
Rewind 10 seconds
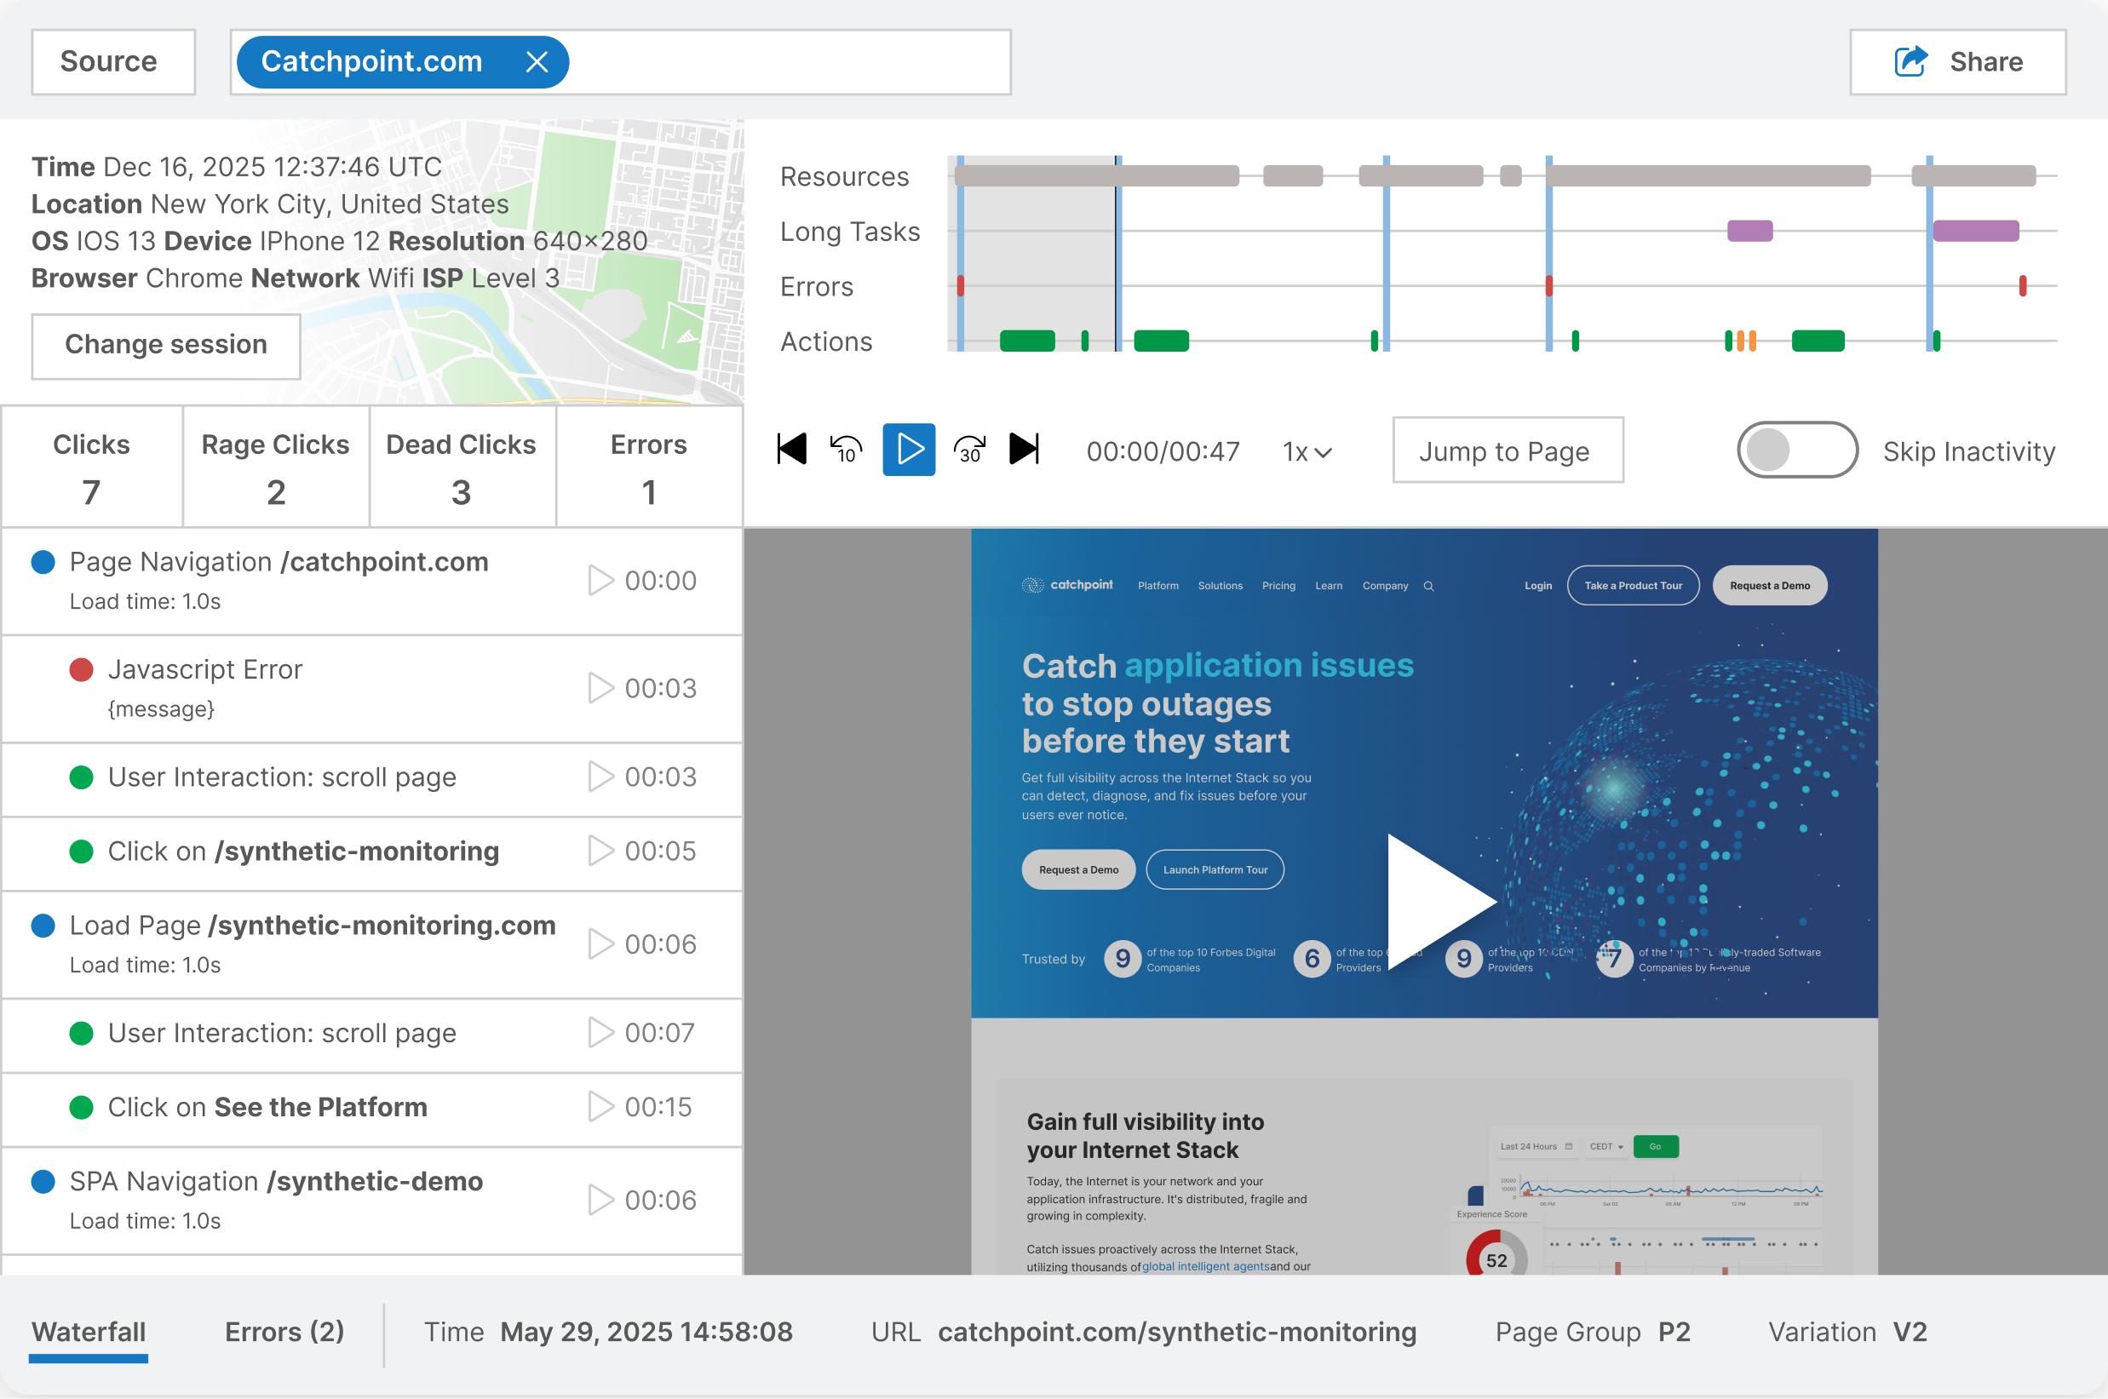(846, 450)
